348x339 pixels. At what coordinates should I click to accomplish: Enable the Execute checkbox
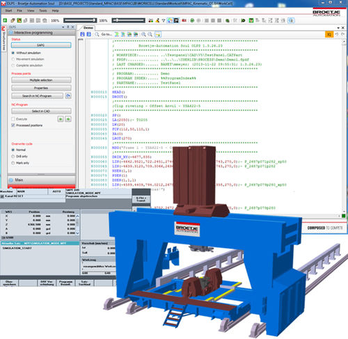click(13, 119)
